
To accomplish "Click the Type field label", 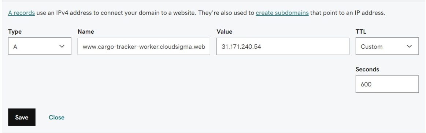I will point(15,32).
